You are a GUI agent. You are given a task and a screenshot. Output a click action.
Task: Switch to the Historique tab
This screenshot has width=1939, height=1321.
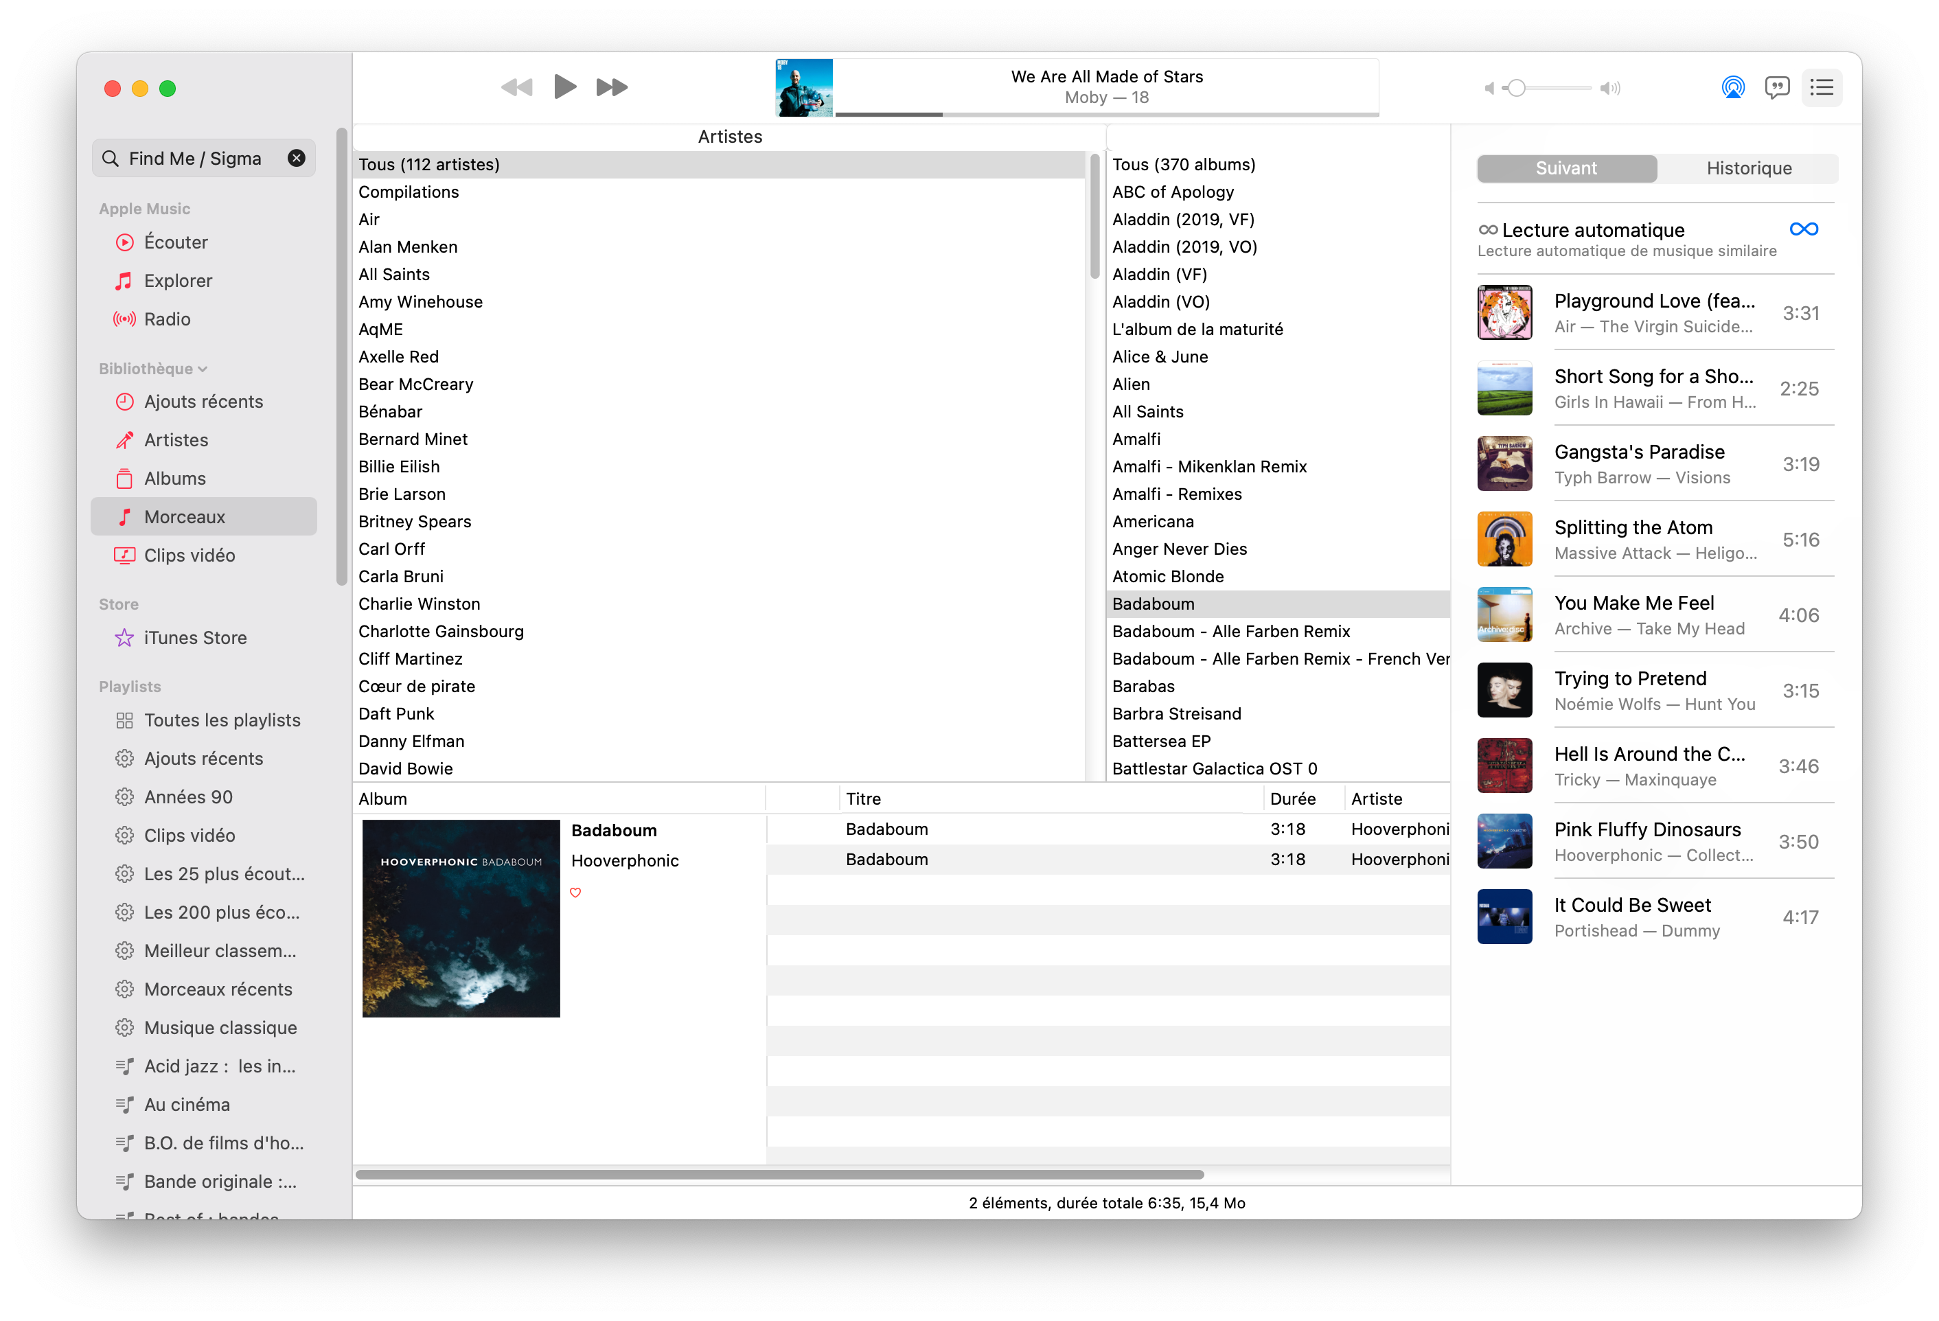coord(1748,168)
